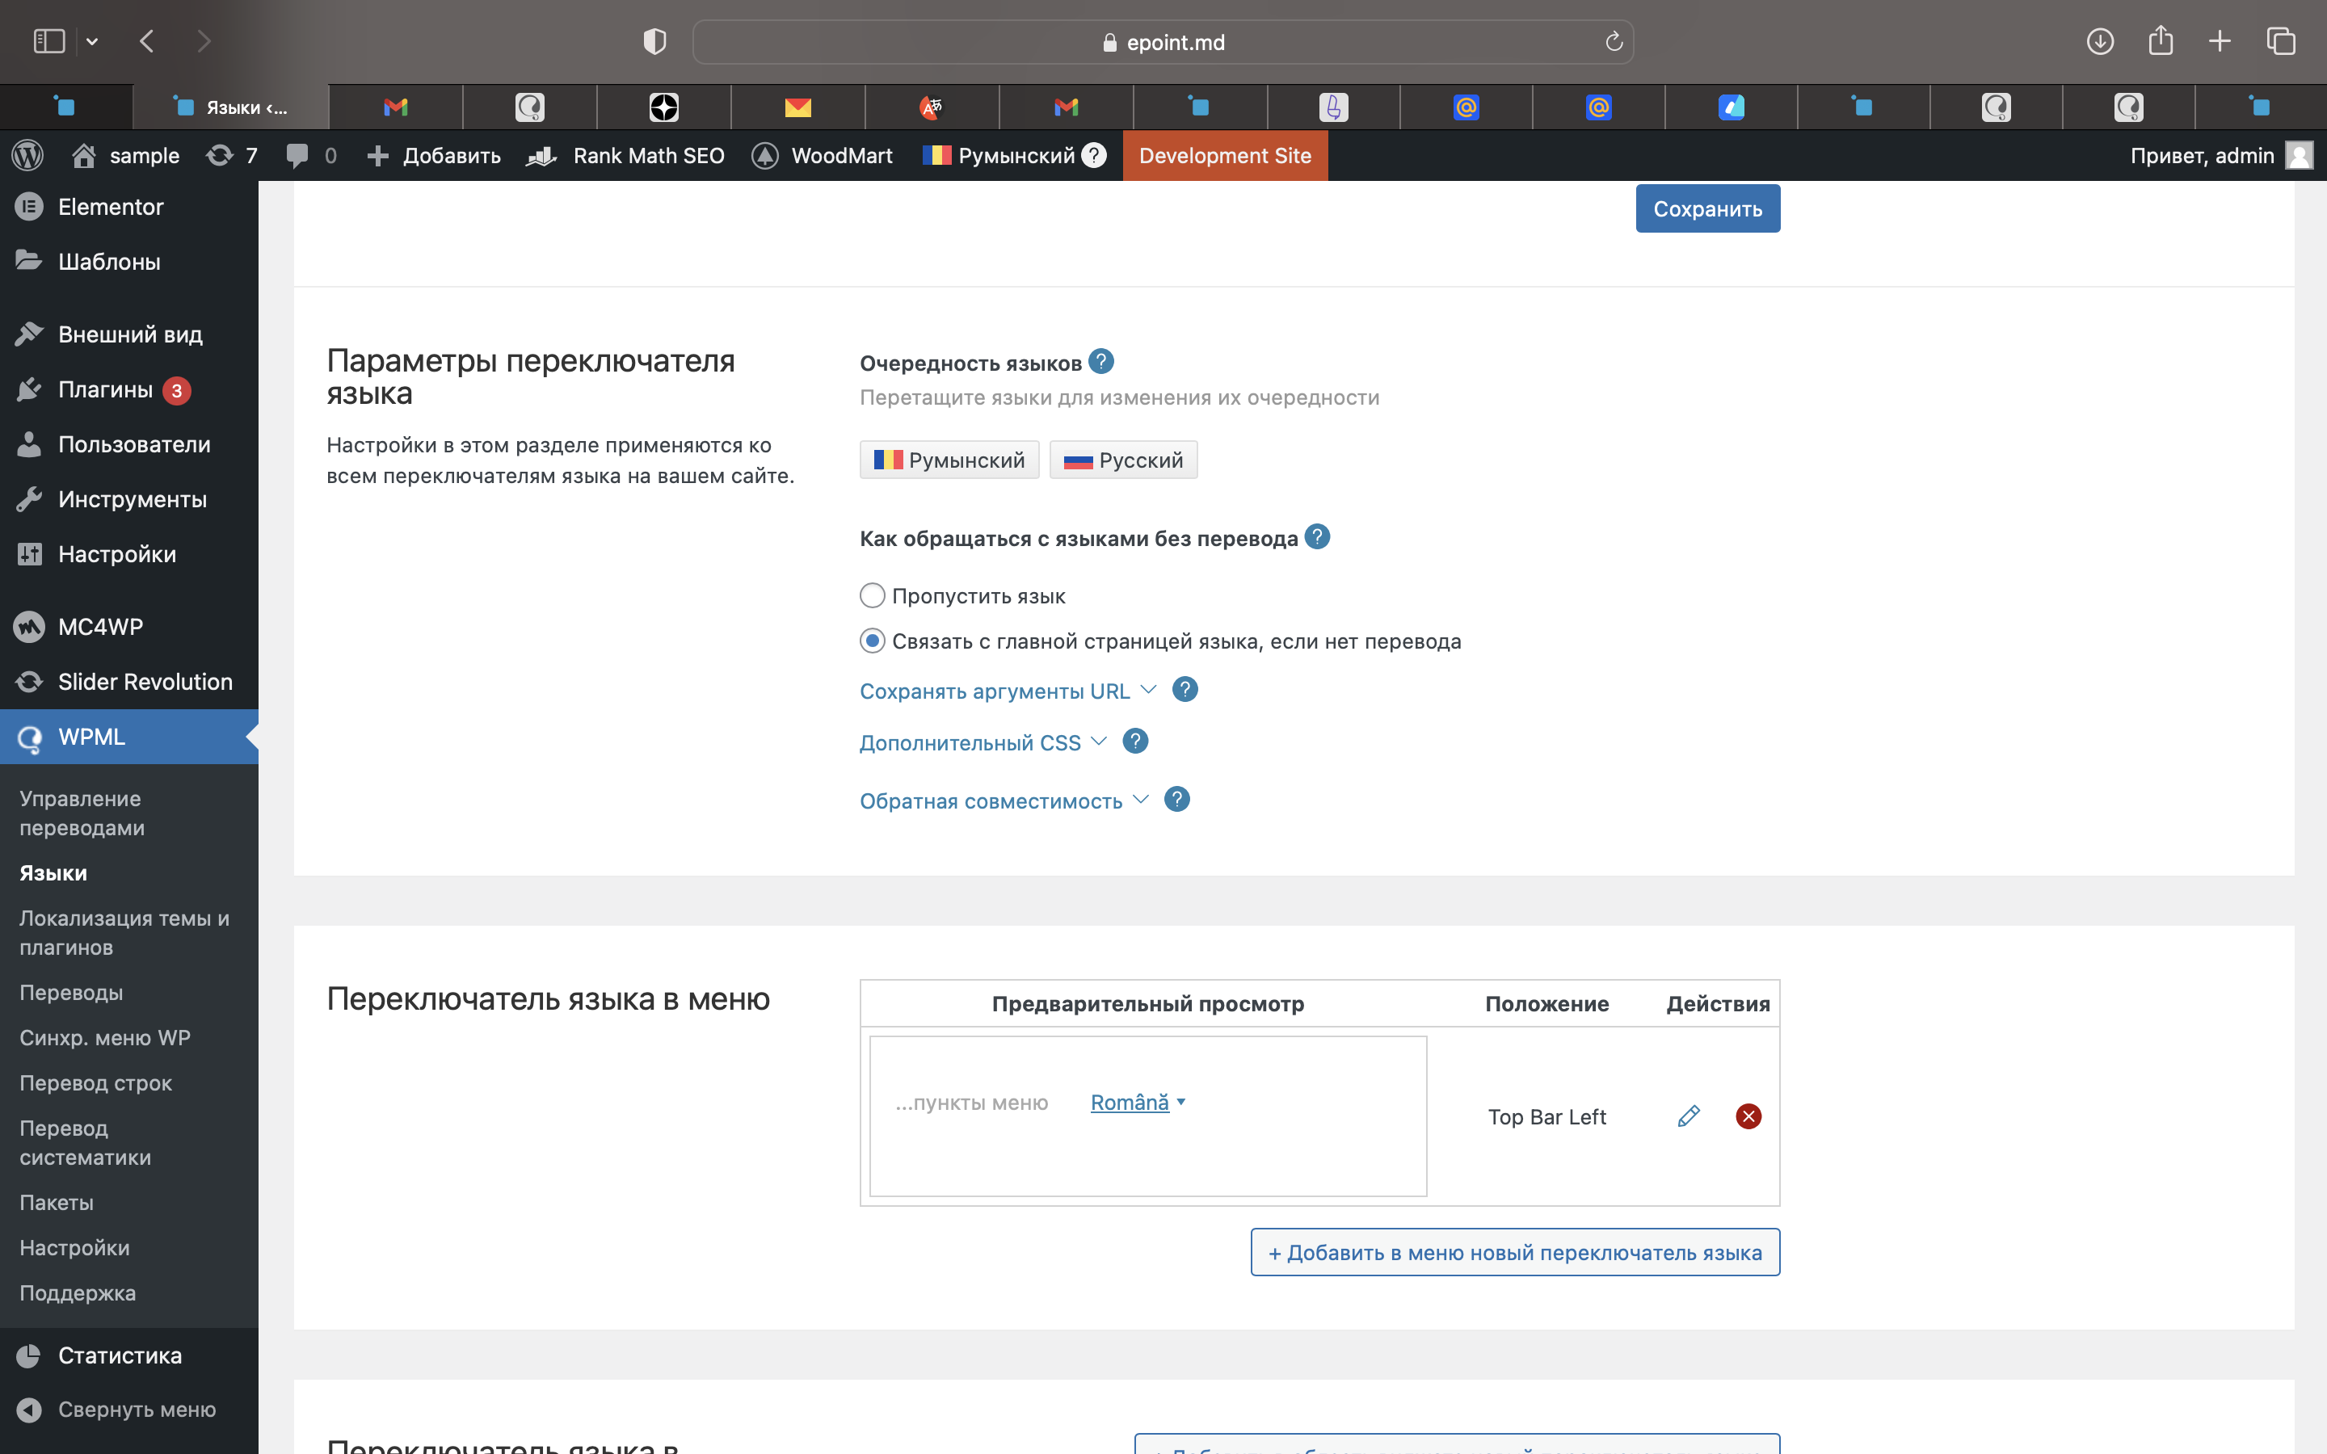The width and height of the screenshot is (2327, 1454).
Task: Open WoodMart in admin bar
Action: pos(823,155)
